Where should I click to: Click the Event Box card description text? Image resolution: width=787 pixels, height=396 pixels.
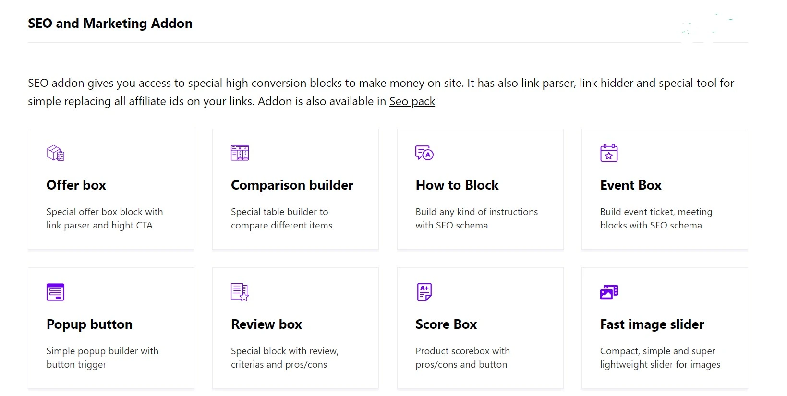(656, 218)
